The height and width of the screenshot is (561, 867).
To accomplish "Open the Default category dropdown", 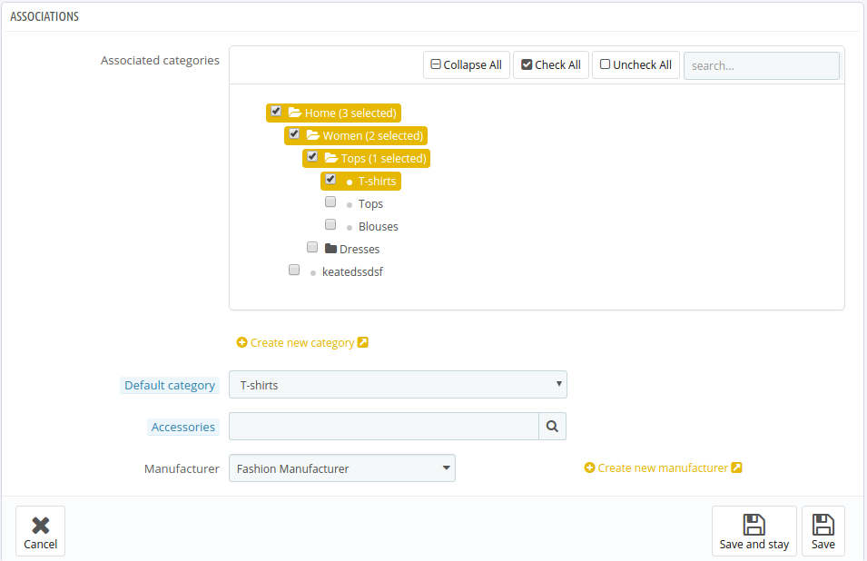I will [x=399, y=385].
